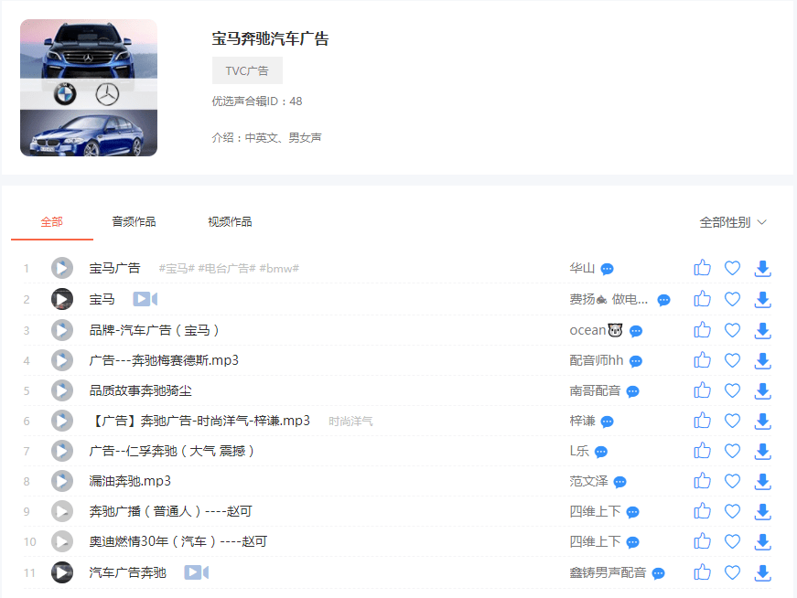The image size is (797, 598).
Task: Open voice actor 梓谦's profile
Action: [583, 421]
